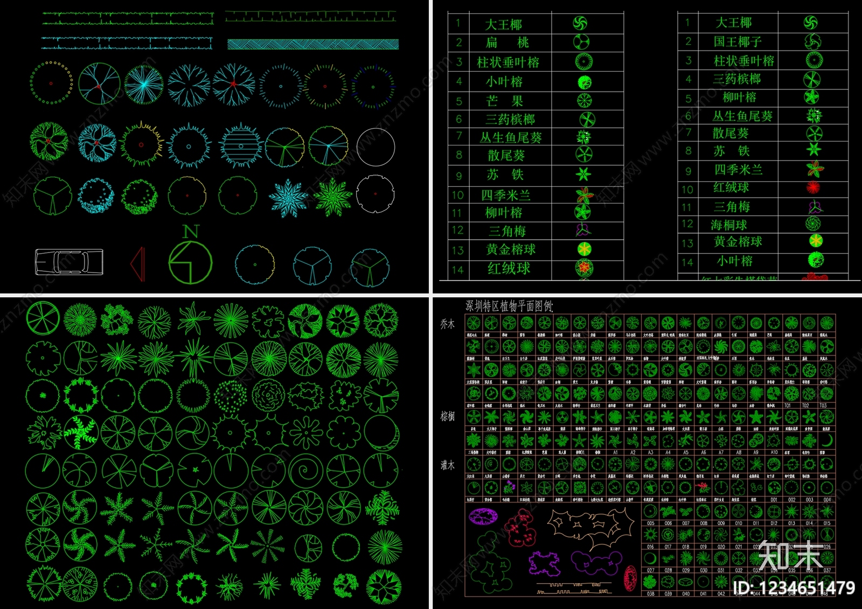The image size is (862, 609).
Task: Click the 棕榈 category label
Action: point(447,416)
